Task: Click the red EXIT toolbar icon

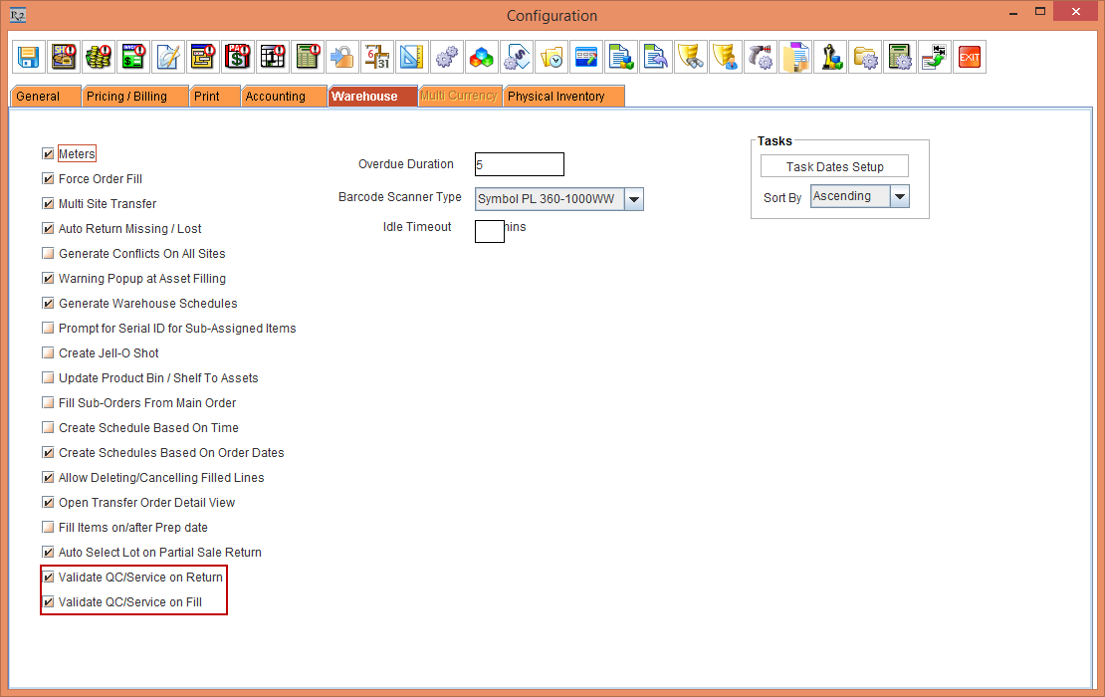Action: click(969, 57)
